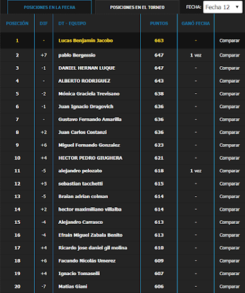
Task: Click Comparar for HECTOR PEDRO GIUGHERA
Action: 230,158
